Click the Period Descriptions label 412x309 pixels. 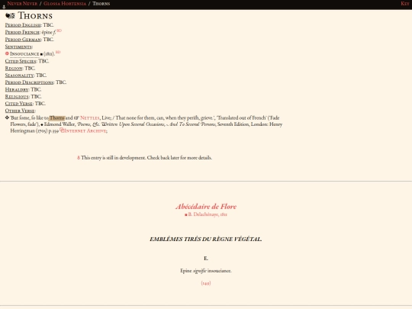(29, 82)
